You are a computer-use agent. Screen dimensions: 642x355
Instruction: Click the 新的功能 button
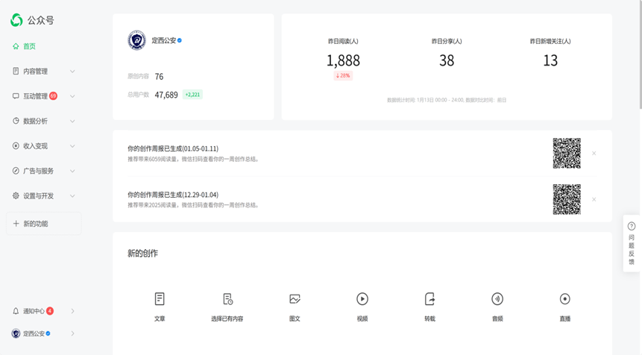[x=43, y=224]
